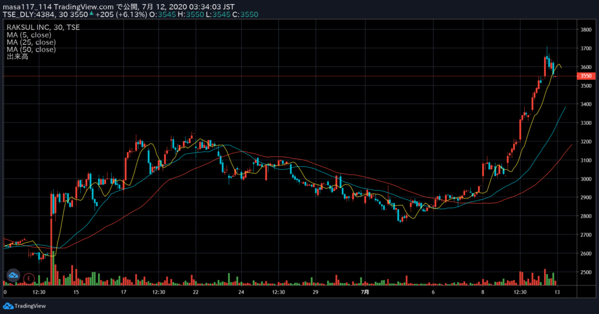This screenshot has width=599, height=314.
Task: Select the 出来高 volume indicator label
Action: 17,57
